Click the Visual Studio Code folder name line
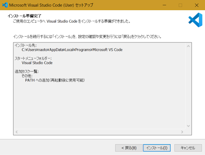 [x=37, y=63]
